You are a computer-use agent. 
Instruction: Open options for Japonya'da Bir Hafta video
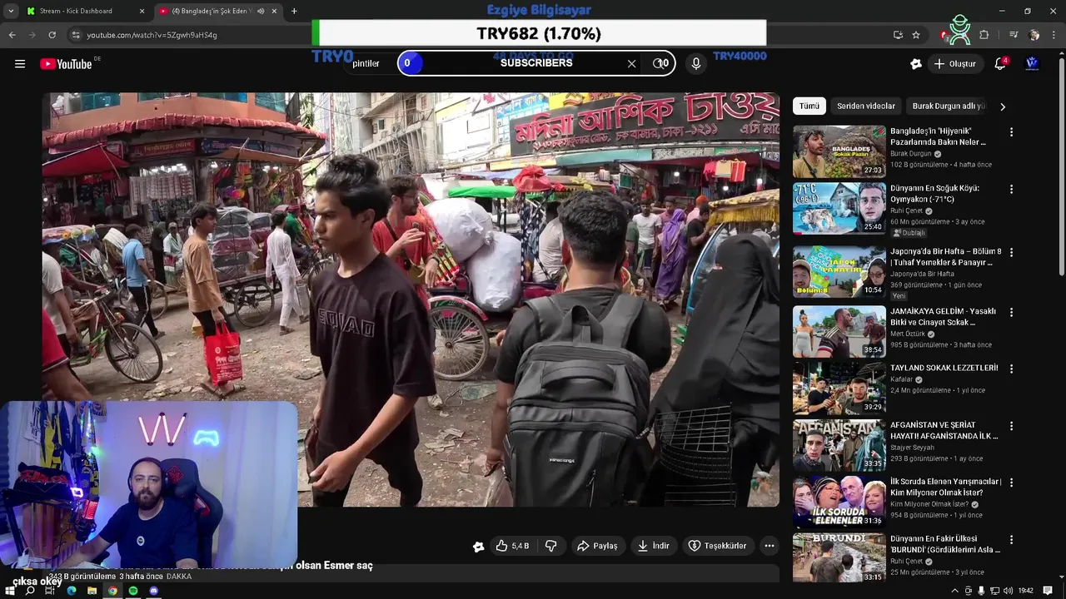pyautogui.click(x=1012, y=252)
